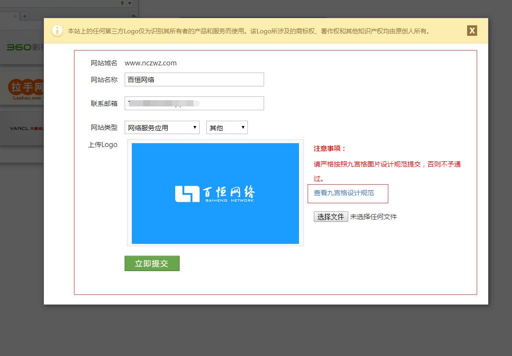Click the info icon in yellow banner
This screenshot has width=512, height=356.
tap(57, 31)
